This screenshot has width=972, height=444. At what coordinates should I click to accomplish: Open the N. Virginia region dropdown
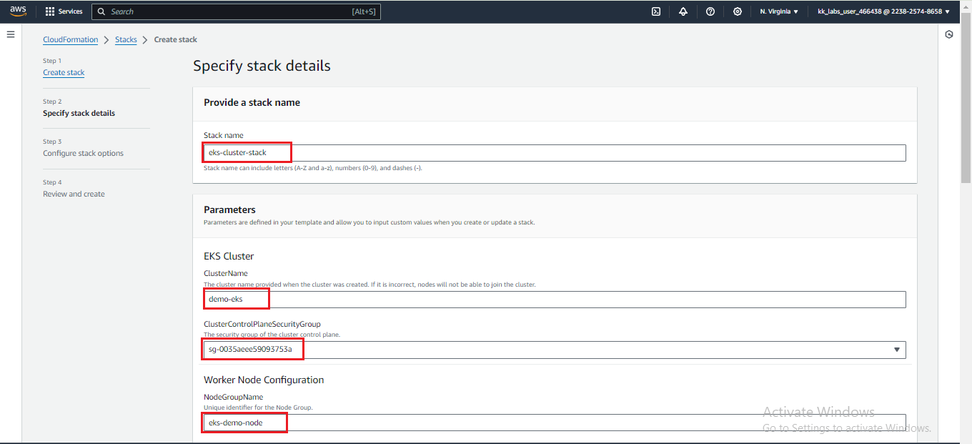(x=779, y=11)
